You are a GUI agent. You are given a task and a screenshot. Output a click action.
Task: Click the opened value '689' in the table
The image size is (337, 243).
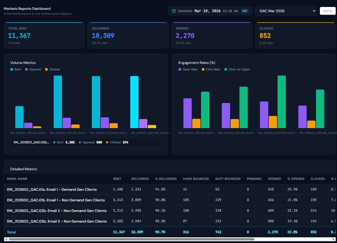pos(271,211)
